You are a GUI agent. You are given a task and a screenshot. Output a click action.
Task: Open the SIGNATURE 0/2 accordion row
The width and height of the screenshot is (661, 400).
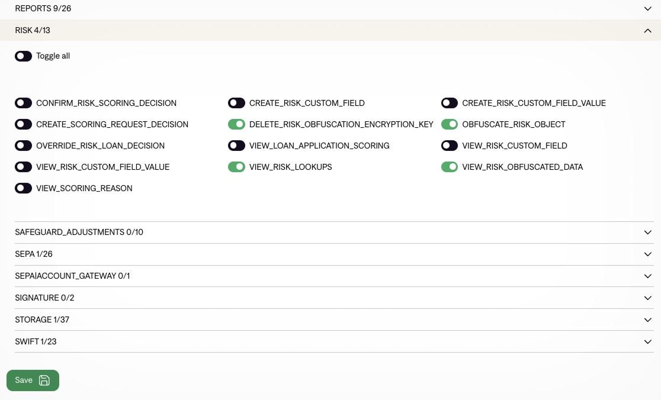[x=44, y=298]
